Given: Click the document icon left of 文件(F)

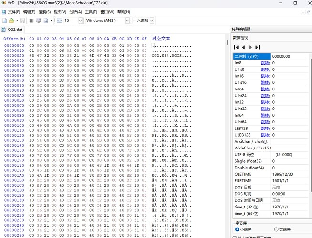Looking at the screenshot, I should click(4, 12).
